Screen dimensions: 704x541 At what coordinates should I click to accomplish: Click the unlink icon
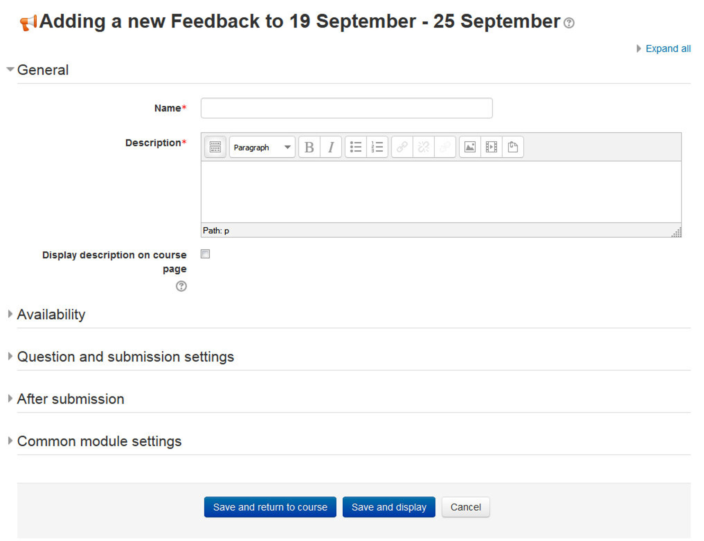click(423, 147)
